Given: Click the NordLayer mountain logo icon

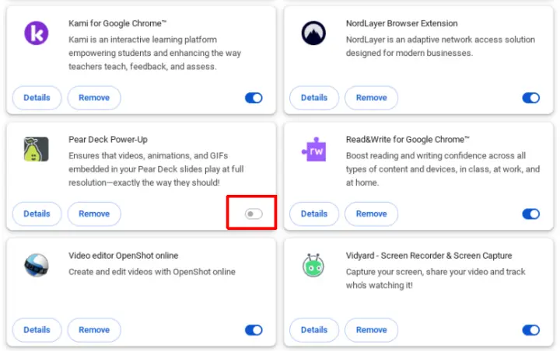Looking at the screenshot, I should click(x=313, y=33).
